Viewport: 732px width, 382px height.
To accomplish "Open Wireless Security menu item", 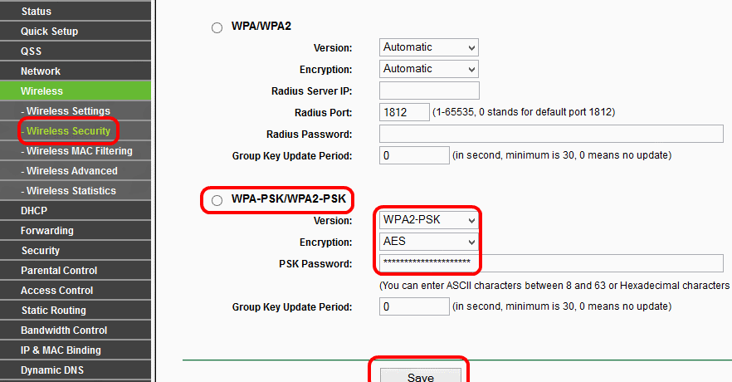I will pyautogui.click(x=68, y=131).
